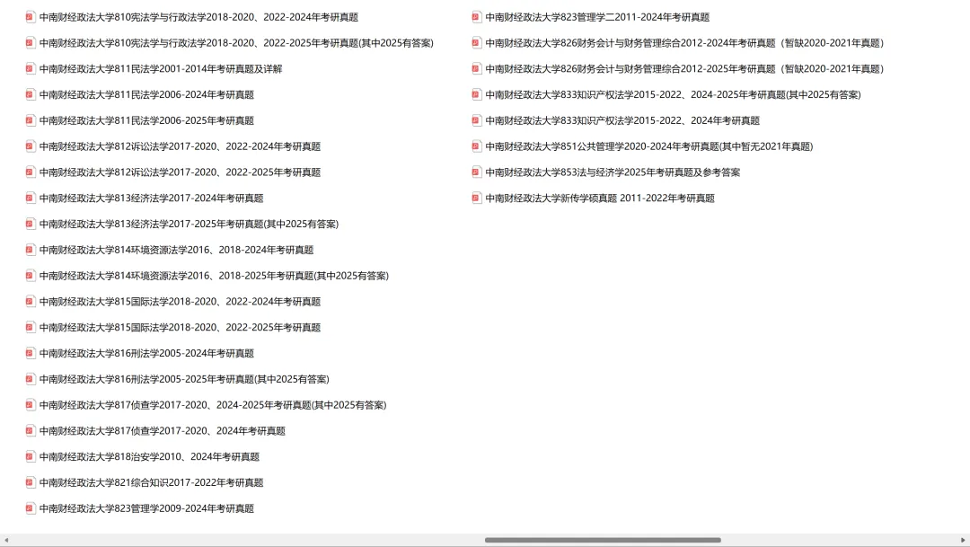This screenshot has height=547, width=970.
Task: Select file name 中南财经政法大学811民法学2001-2014年考研真题及详解
Action: (x=161, y=68)
